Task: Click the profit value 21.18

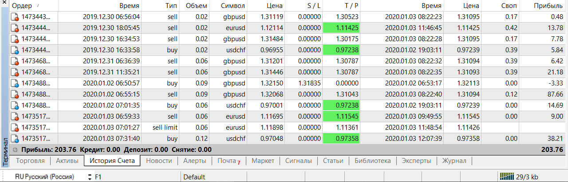Action: pyautogui.click(x=554, y=72)
